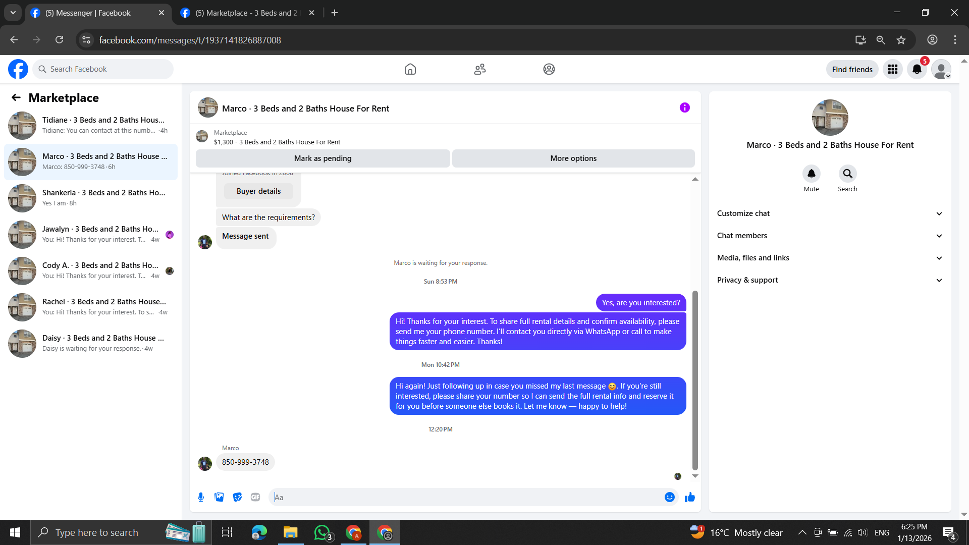Open the emoji picker in message box
Viewport: 969px width, 545px height.
tap(669, 497)
